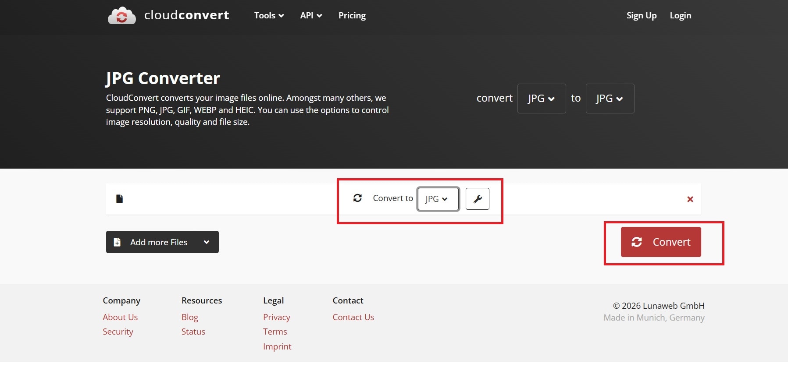This screenshot has width=788, height=367.
Task: Click the 'Resources' footer heading
Action: tap(202, 300)
